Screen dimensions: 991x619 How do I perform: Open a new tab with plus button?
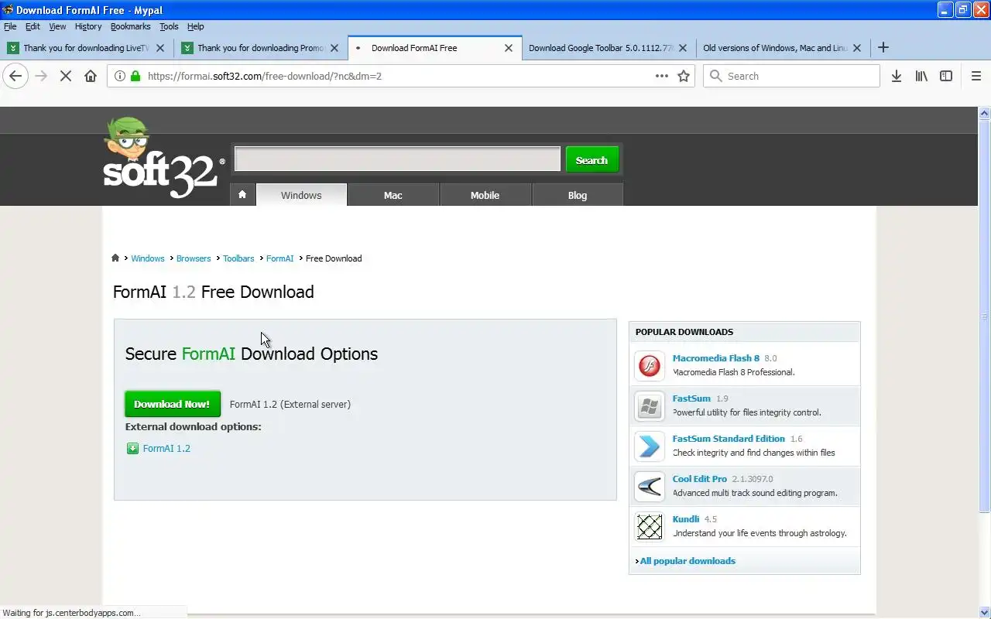(883, 47)
